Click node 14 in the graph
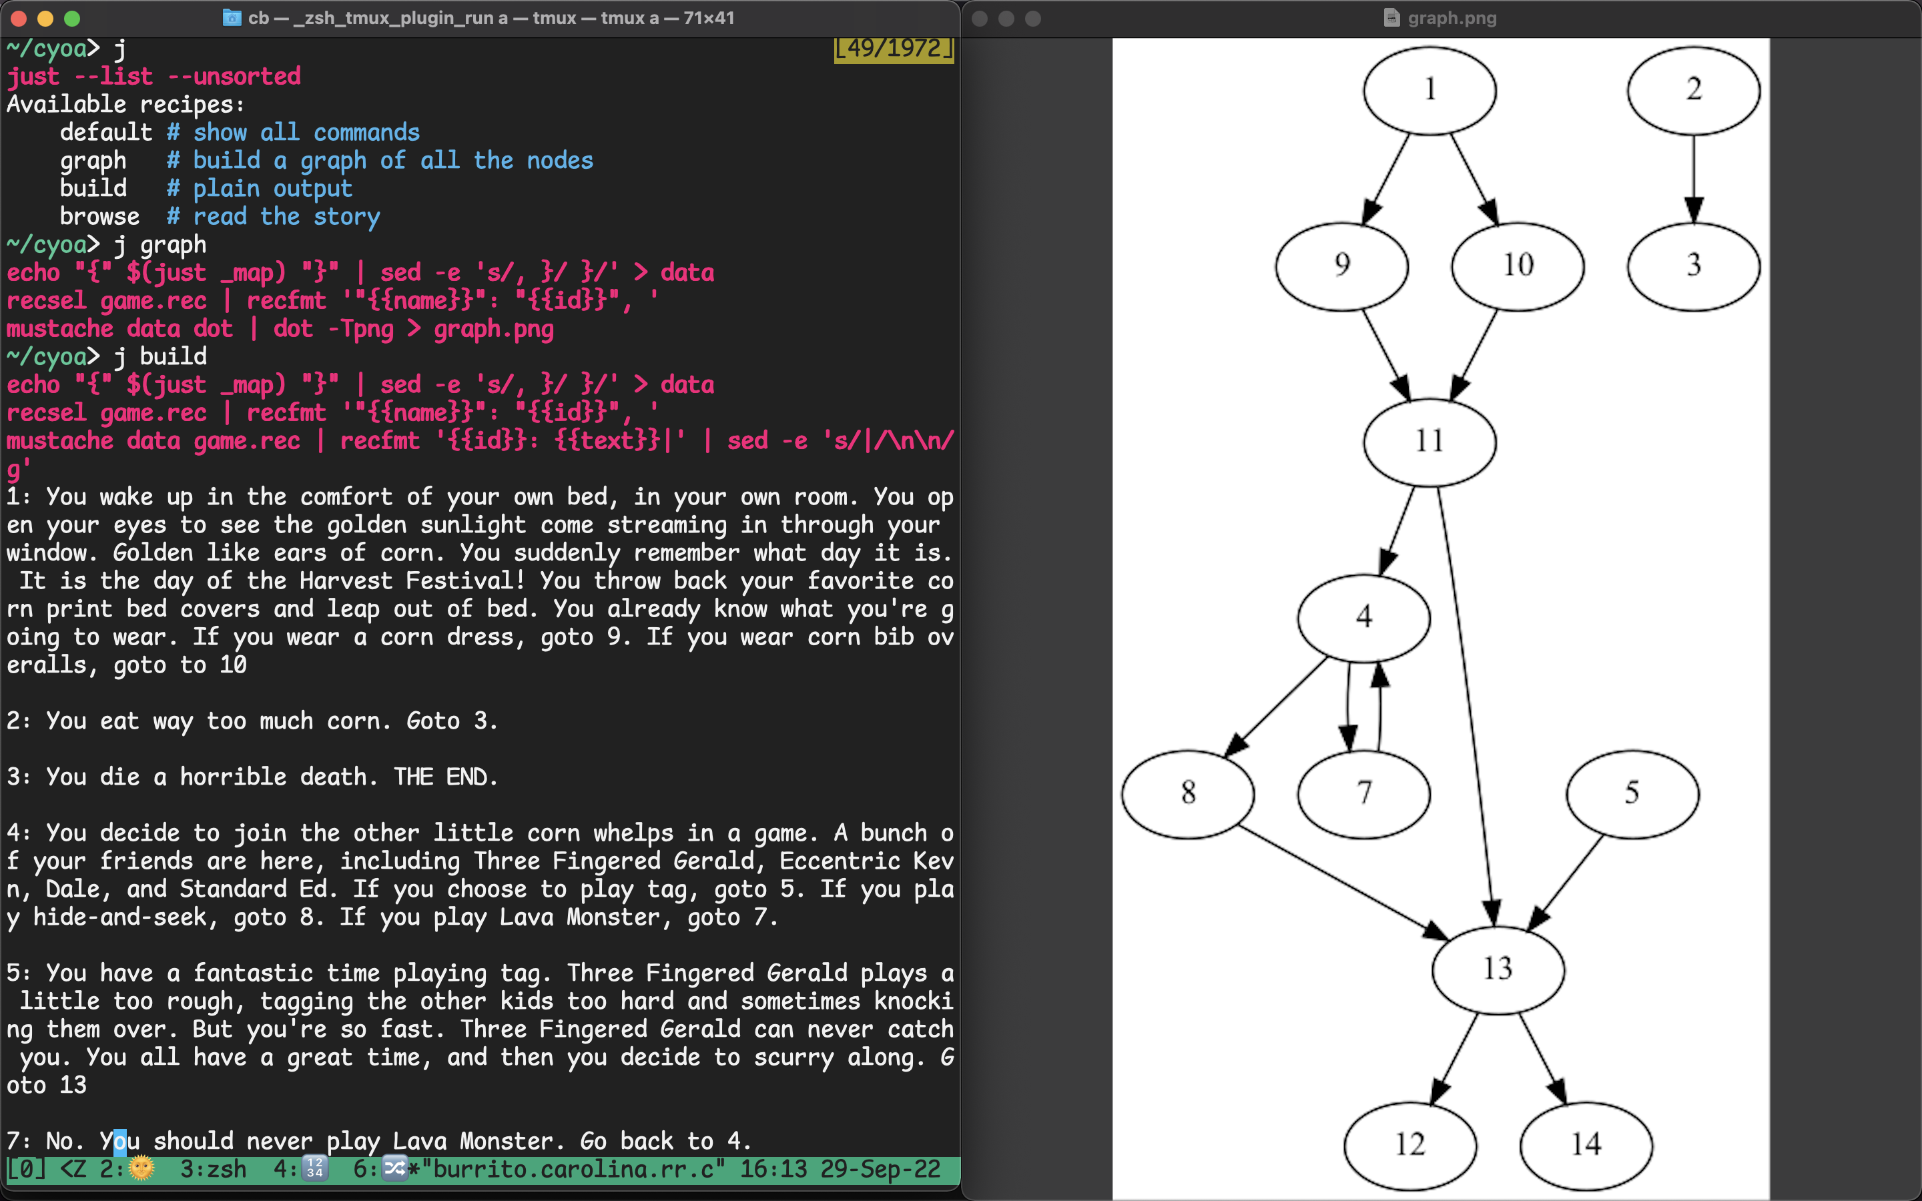 (x=1586, y=1146)
